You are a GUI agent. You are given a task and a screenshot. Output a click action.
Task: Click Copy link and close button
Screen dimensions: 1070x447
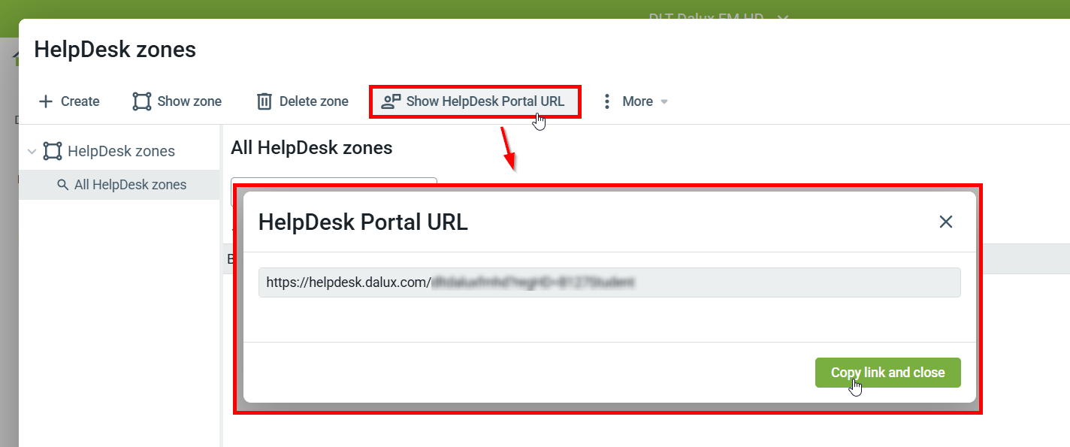pos(887,373)
